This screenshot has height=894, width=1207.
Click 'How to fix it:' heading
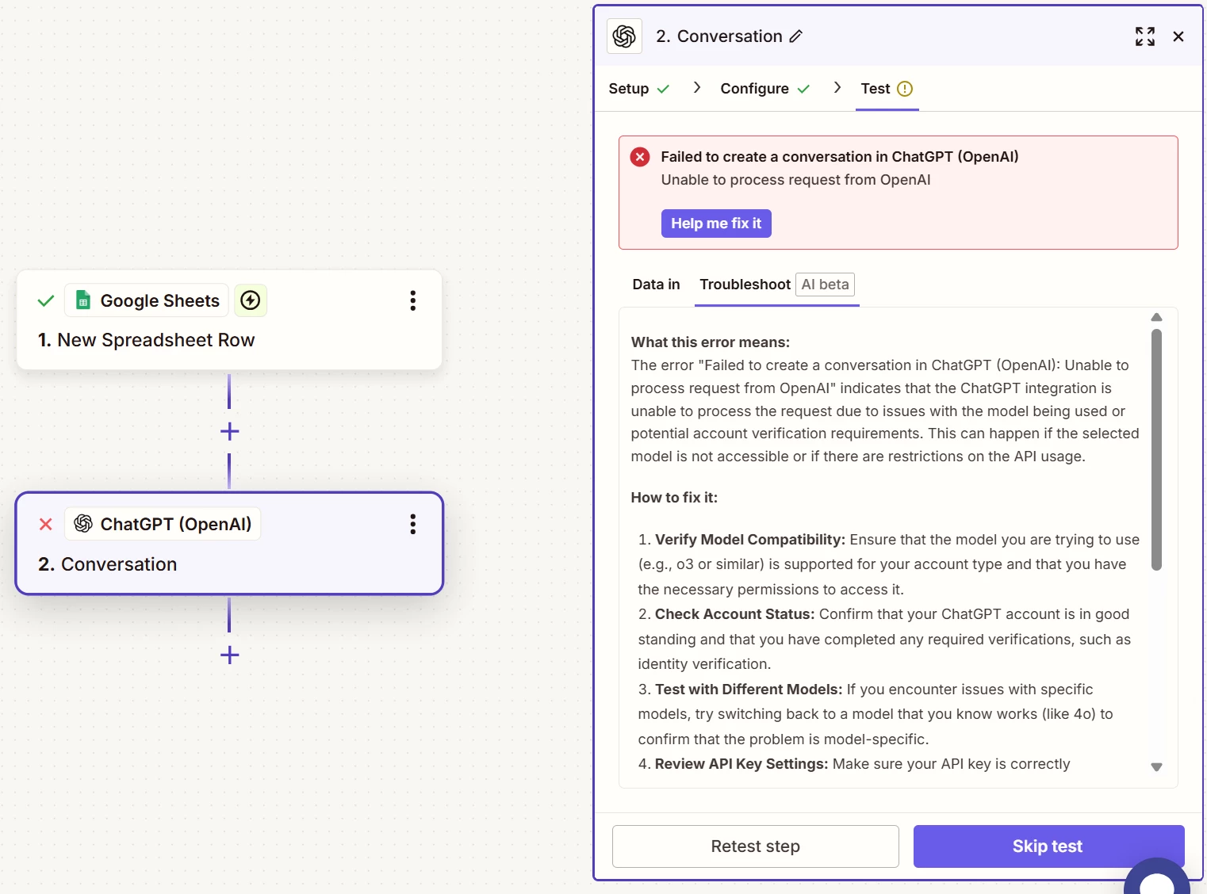674,498
